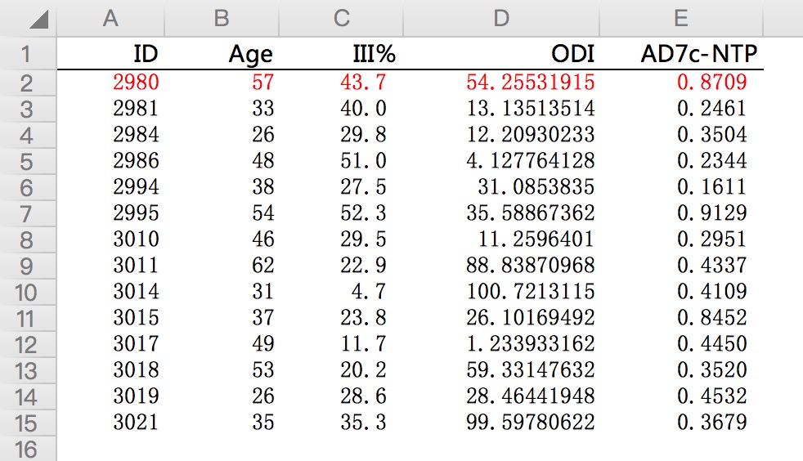Click the ID header cell
The image size is (803, 461).
110,53
